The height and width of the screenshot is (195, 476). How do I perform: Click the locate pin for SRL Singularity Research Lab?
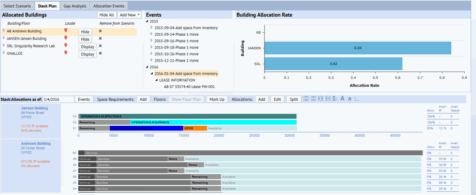pos(66,45)
